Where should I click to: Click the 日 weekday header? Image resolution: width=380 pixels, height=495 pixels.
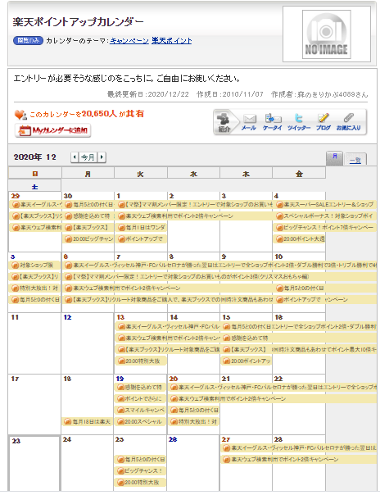[35, 173]
